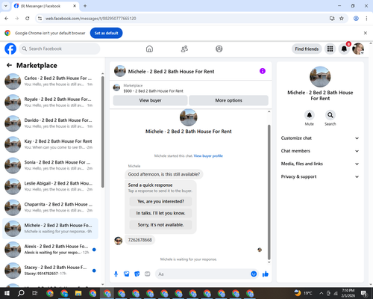This screenshot has width=373, height=299.
Task: Choose a sticker from the sticker icon
Action: pyautogui.click(x=137, y=274)
